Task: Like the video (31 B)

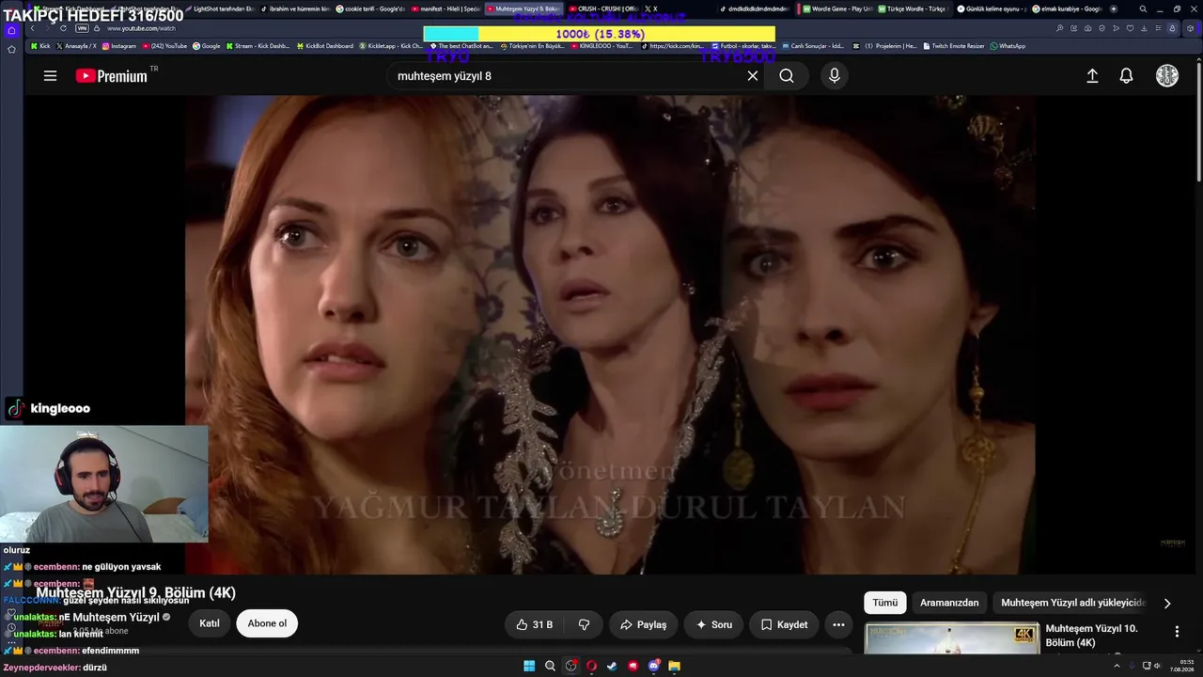Action: 535,624
